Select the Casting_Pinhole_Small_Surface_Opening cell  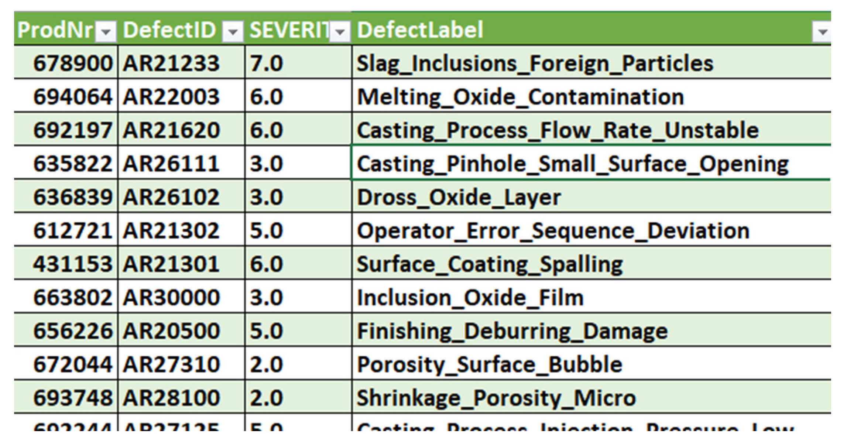coord(591,162)
